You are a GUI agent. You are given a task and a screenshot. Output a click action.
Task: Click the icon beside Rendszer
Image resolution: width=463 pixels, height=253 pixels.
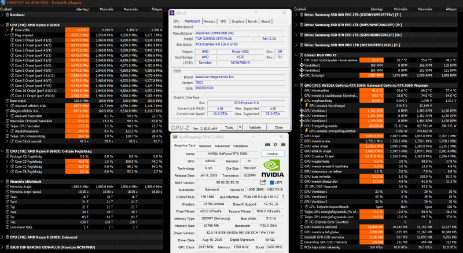point(8,14)
